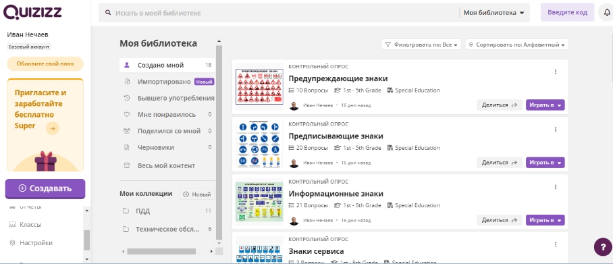Click the library panel horizontal scrollbar

click(x=161, y=251)
